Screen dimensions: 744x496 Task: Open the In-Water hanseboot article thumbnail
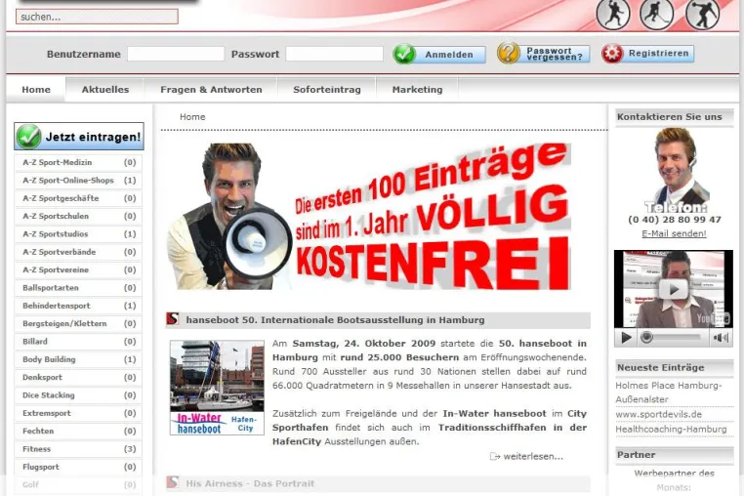click(217, 388)
